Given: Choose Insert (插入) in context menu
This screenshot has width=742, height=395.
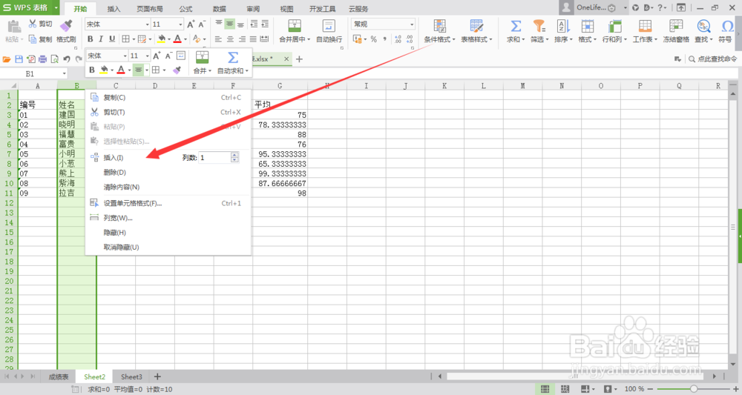Looking at the screenshot, I should pyautogui.click(x=113, y=157).
